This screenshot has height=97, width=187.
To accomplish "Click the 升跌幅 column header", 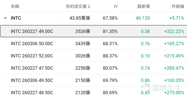I will click(178, 6).
